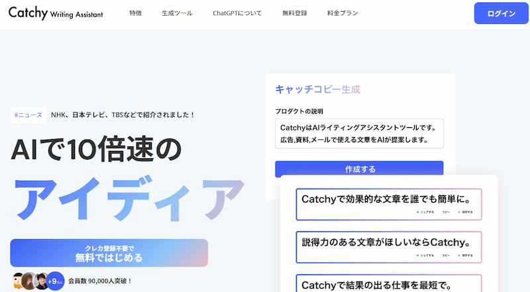Screen dimensions: 530x292
Task: Click the large アイディア gradient text
Action: click(x=129, y=199)
